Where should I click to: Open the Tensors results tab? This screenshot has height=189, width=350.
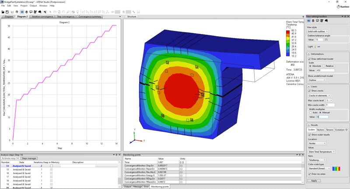pyautogui.click(x=329, y=130)
